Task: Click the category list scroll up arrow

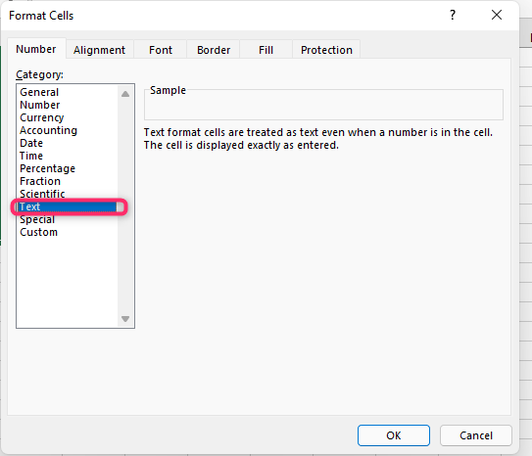Action: point(125,94)
